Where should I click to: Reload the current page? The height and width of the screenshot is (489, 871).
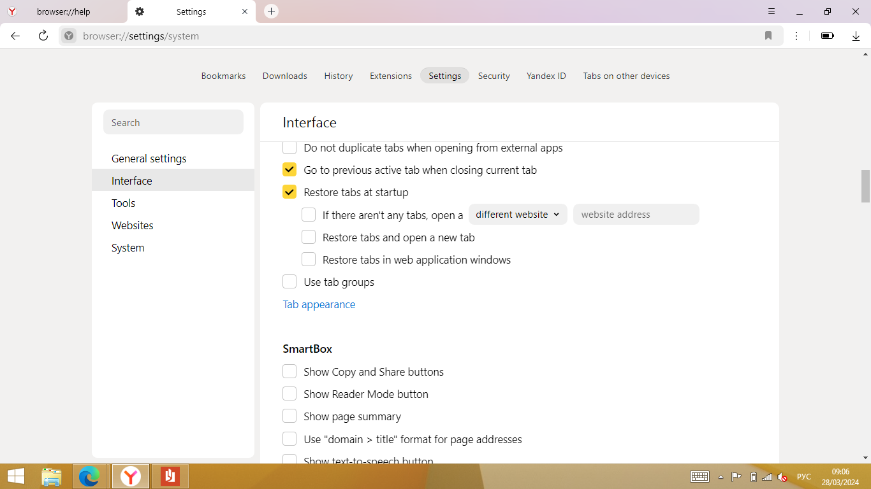coord(43,36)
